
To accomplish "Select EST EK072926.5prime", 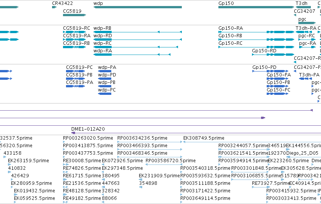I will 122,161.
